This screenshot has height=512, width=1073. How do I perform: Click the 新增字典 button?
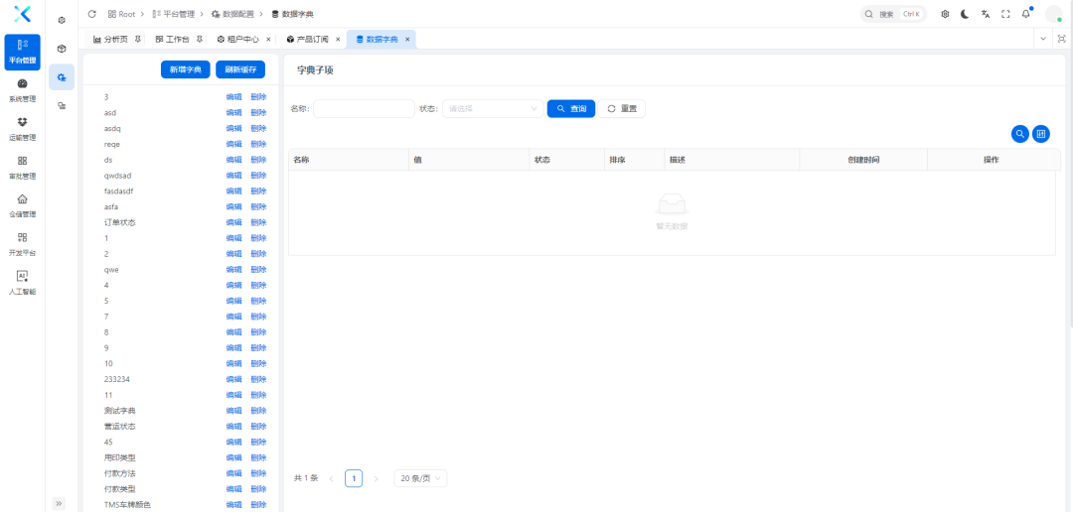[185, 69]
